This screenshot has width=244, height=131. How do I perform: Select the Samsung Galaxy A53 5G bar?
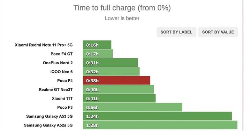[157, 116]
